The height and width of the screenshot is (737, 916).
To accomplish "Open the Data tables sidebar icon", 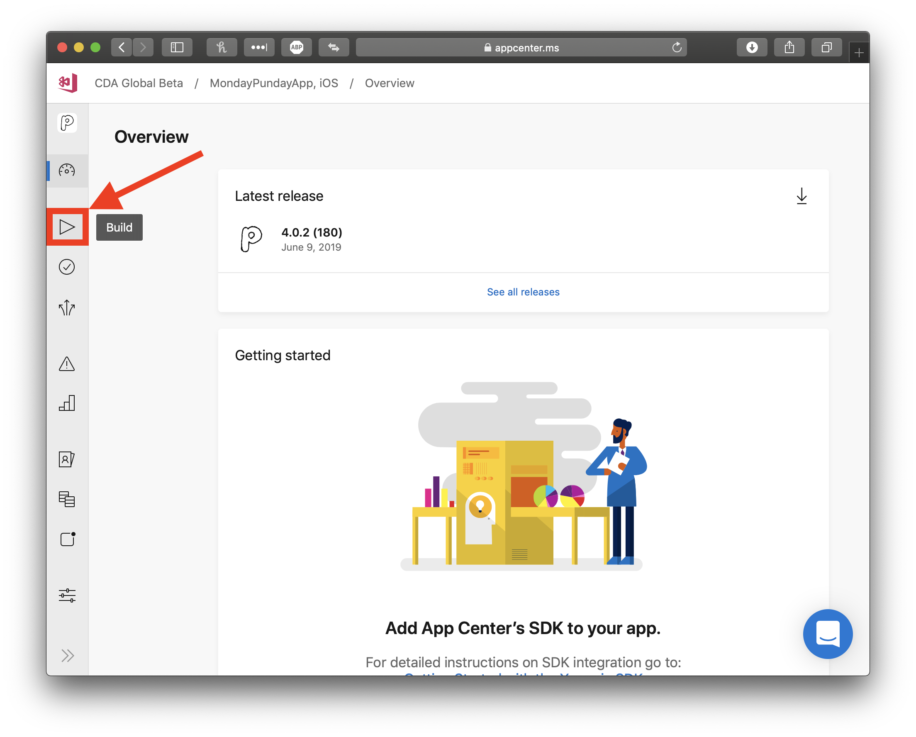I will coord(67,499).
